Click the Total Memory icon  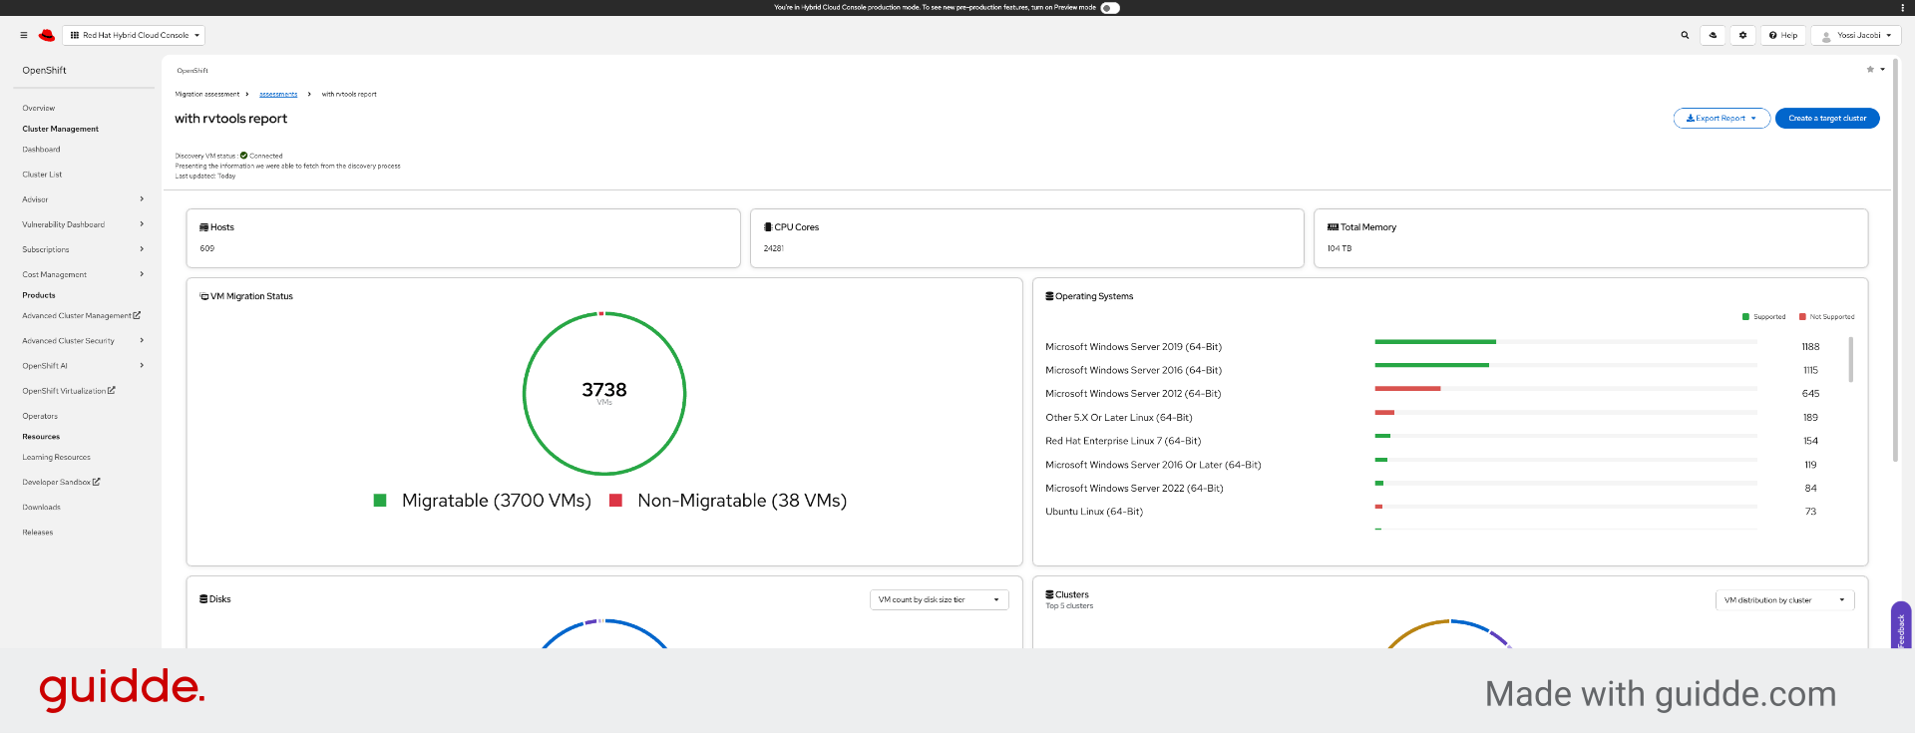(x=1333, y=227)
